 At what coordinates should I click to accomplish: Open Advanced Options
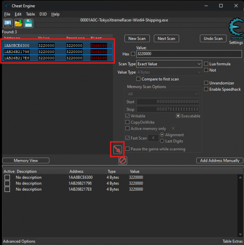click(19, 241)
